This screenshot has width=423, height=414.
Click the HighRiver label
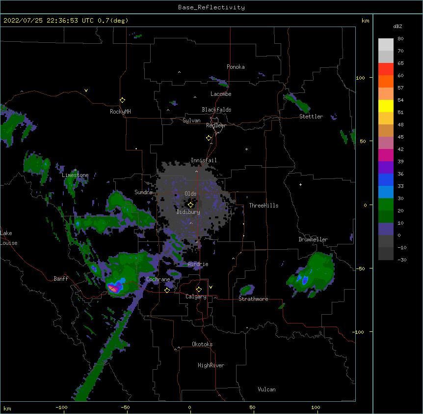pyautogui.click(x=211, y=365)
